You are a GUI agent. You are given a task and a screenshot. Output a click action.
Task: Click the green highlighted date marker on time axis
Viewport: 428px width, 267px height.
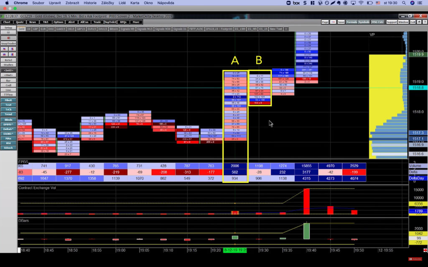coord(236,250)
